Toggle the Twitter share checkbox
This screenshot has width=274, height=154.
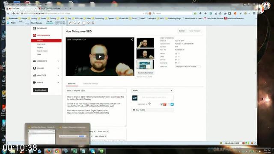(169, 104)
